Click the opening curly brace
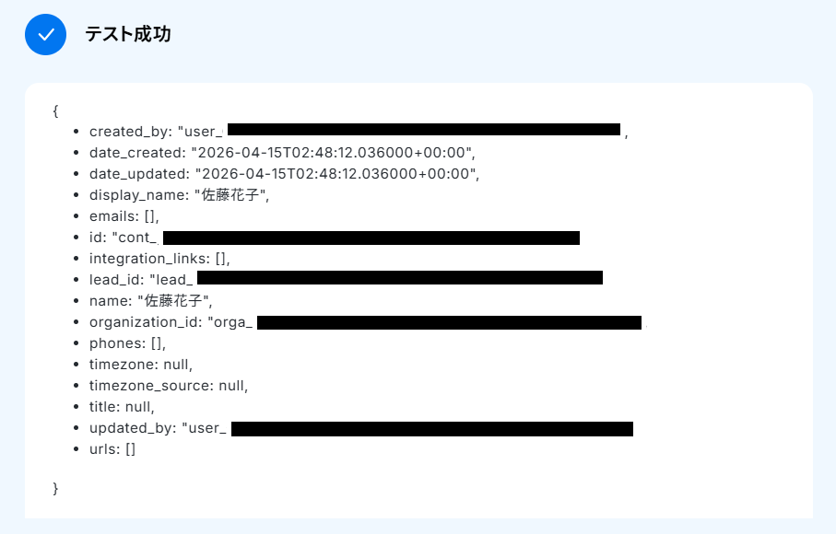This screenshot has width=836, height=534. coord(55,110)
